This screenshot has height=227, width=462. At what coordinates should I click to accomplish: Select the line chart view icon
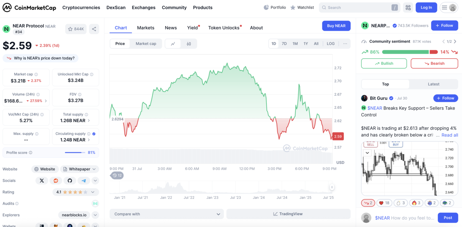click(173, 44)
